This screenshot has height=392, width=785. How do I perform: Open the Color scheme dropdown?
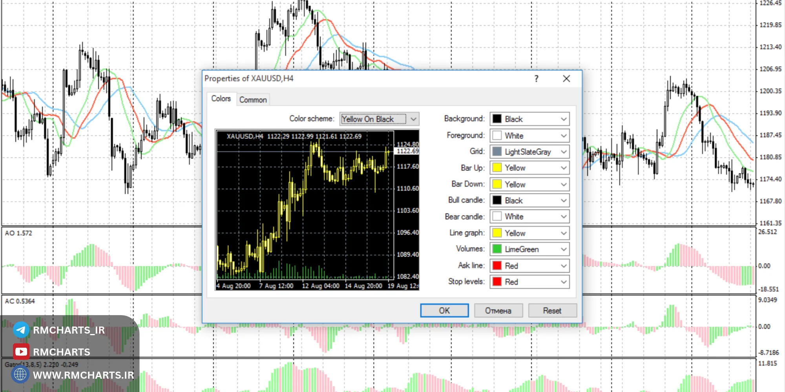coord(379,119)
